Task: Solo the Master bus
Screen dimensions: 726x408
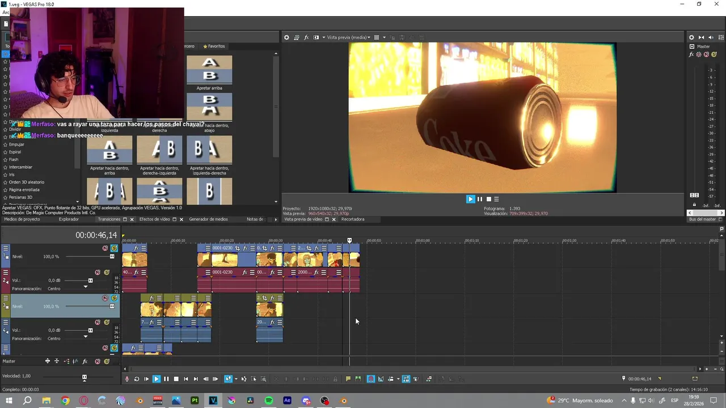Action: [714, 54]
